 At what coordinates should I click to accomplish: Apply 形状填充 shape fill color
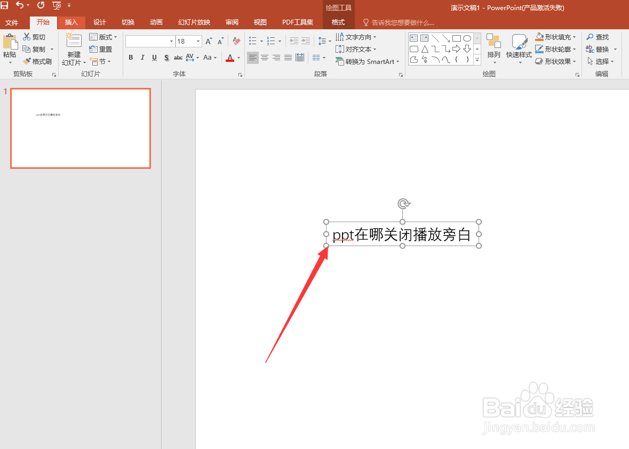555,37
